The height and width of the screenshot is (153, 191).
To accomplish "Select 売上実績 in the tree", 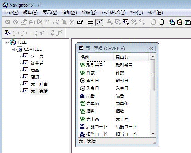I will coord(39,91).
